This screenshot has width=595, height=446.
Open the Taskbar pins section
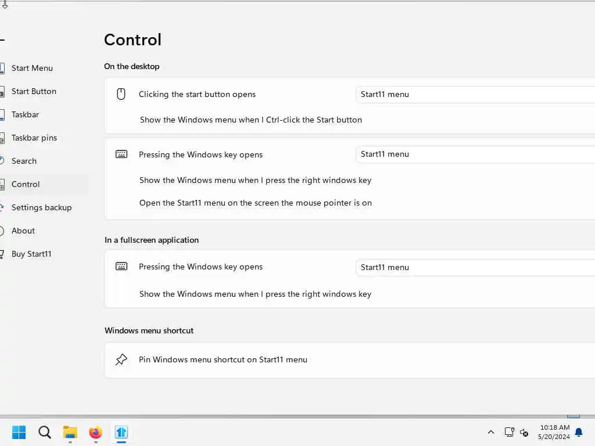tap(34, 138)
